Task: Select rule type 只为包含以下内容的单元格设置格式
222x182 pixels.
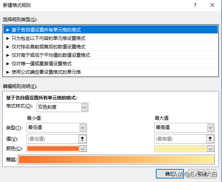Action: pyautogui.click(x=110, y=38)
